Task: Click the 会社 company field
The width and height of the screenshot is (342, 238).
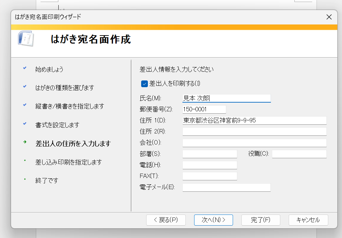Action: 254,143
